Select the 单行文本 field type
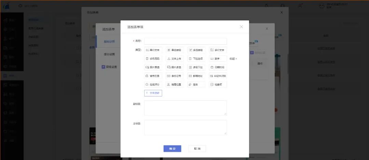Viewport: 369px width, 160px height. [x=153, y=50]
